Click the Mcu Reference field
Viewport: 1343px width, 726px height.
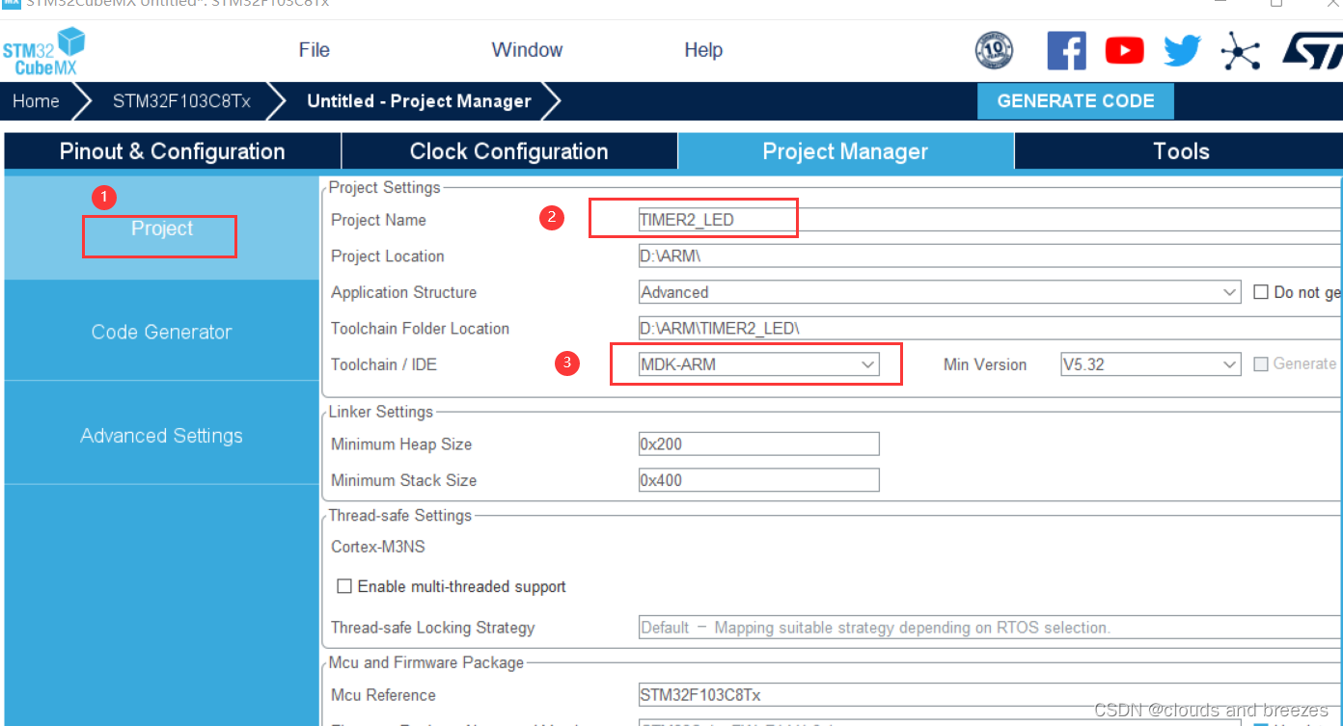tap(990, 695)
